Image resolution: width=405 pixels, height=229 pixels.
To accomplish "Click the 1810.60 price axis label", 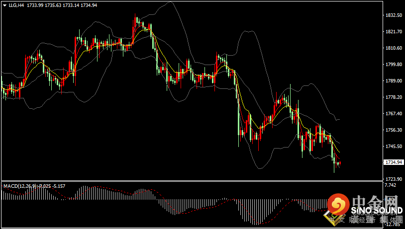I will pos(394,48).
